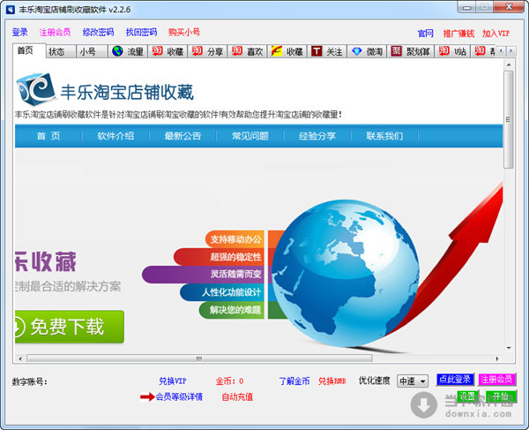Screen dimensions: 529x430
Task: Open the 分享 tab
Action: [207, 51]
